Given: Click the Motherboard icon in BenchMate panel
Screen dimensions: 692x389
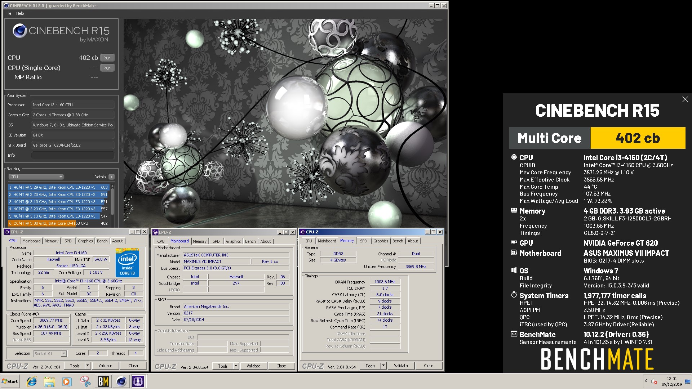Looking at the screenshot, I should pyautogui.click(x=514, y=252).
